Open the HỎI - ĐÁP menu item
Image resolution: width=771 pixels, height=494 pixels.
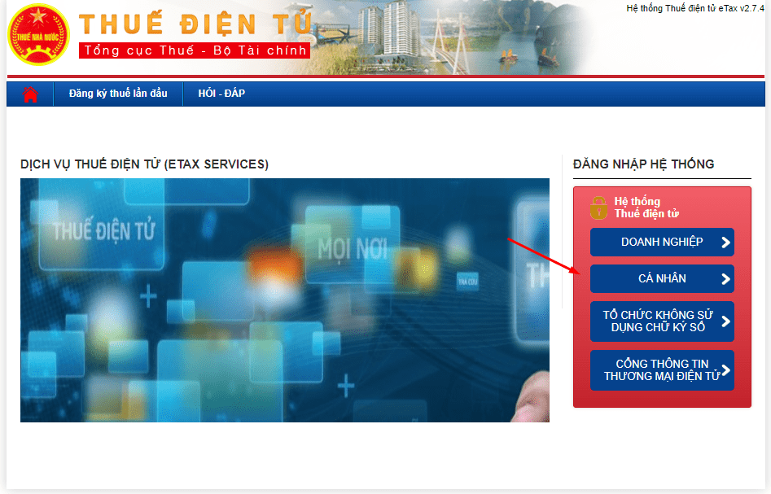click(221, 94)
